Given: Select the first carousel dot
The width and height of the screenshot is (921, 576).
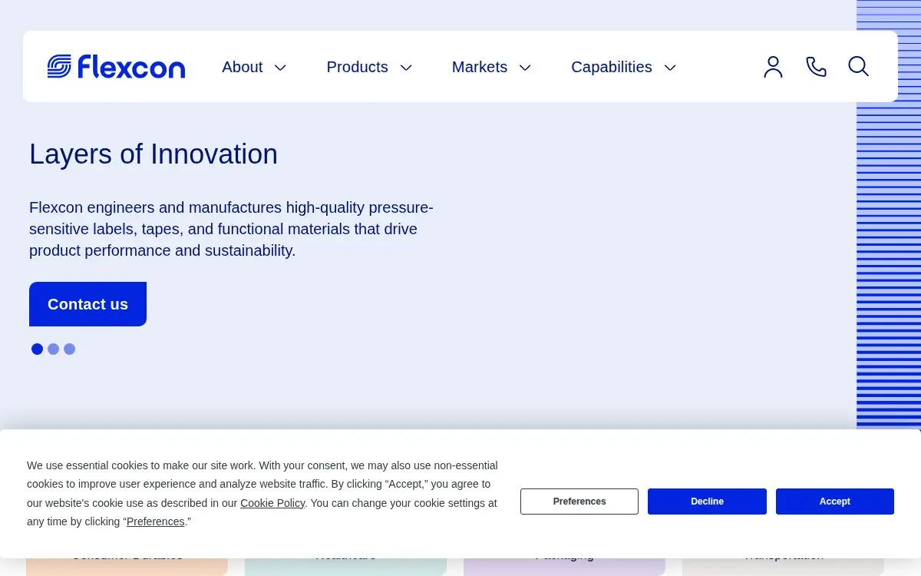Looking at the screenshot, I should click(x=37, y=349).
